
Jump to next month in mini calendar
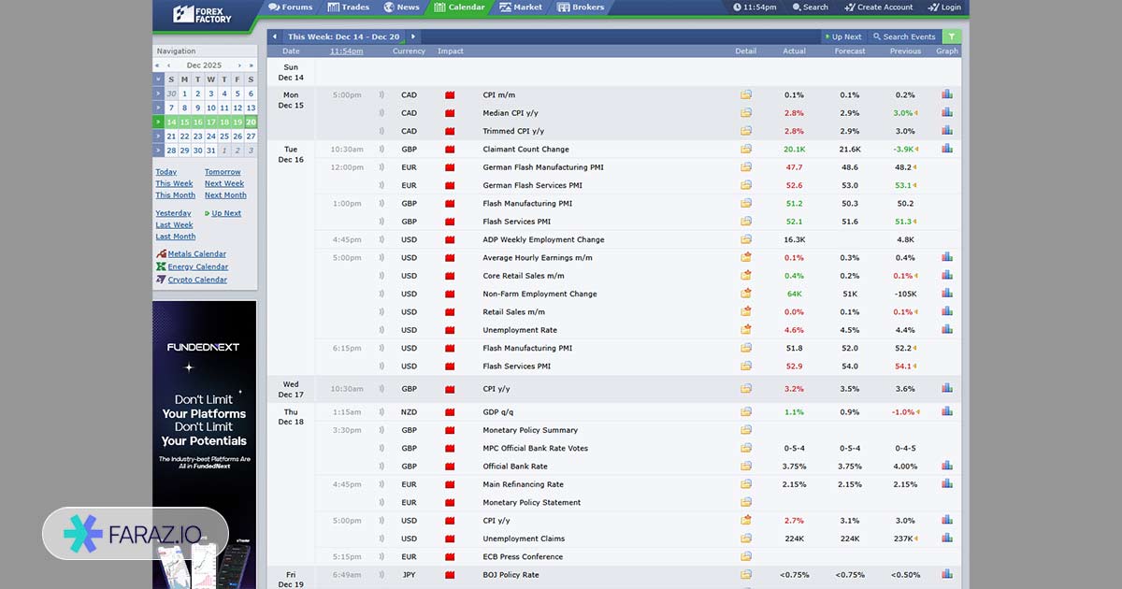(241, 65)
